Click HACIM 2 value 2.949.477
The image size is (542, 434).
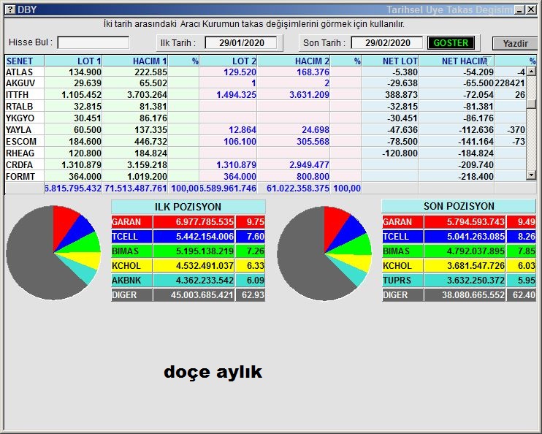point(309,164)
